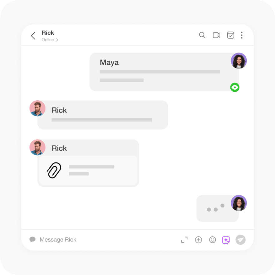Open the tasks checklist icon
This screenshot has width=275, height=275.
pos(231,35)
